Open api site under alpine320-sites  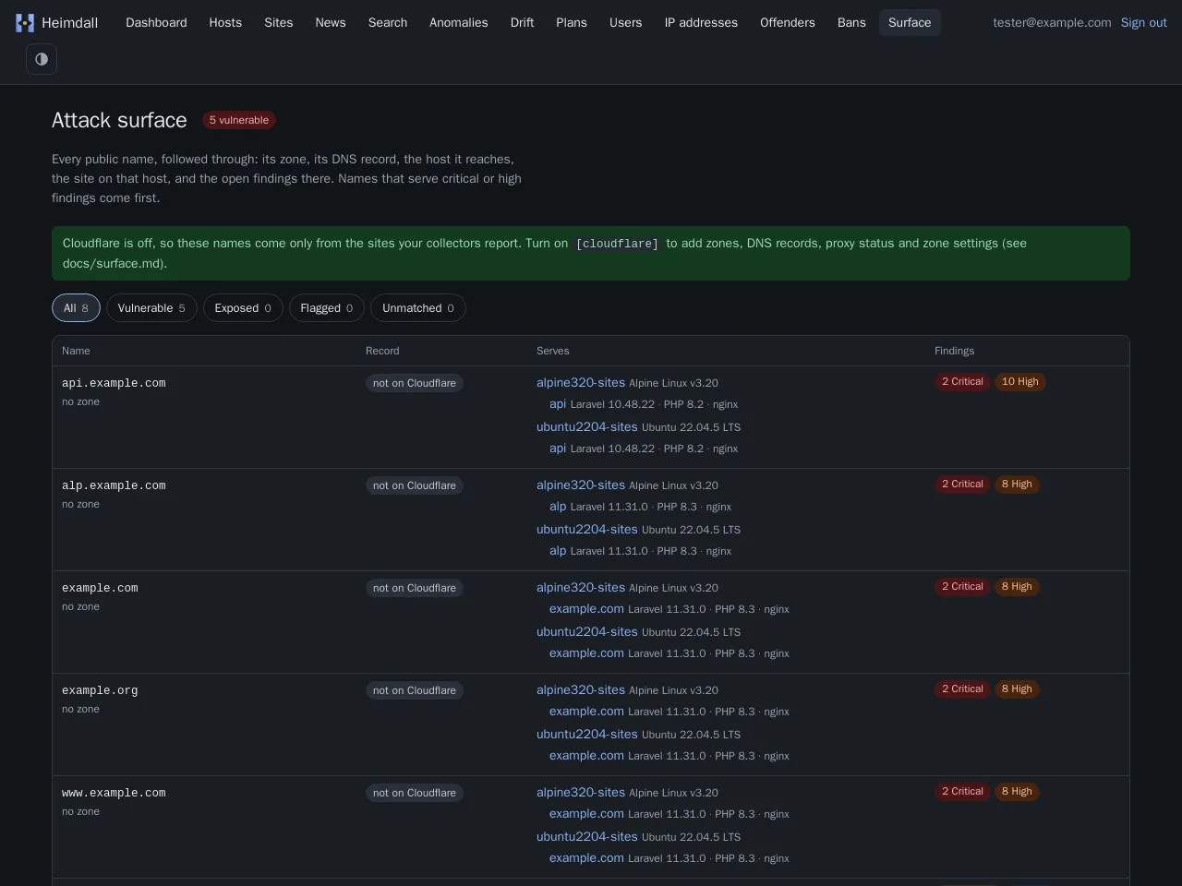point(558,403)
